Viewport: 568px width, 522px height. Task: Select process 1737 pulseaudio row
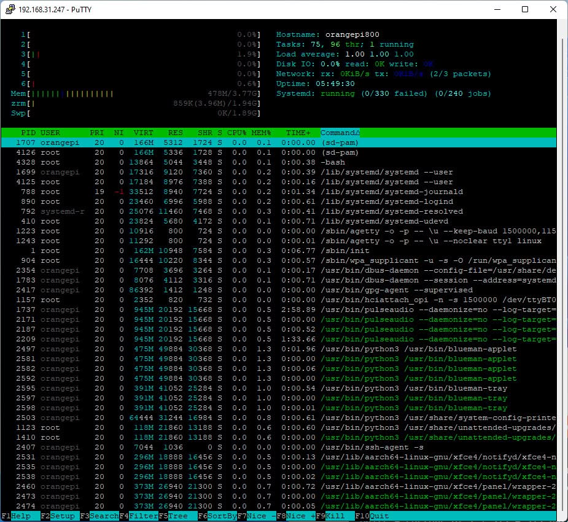click(279, 310)
